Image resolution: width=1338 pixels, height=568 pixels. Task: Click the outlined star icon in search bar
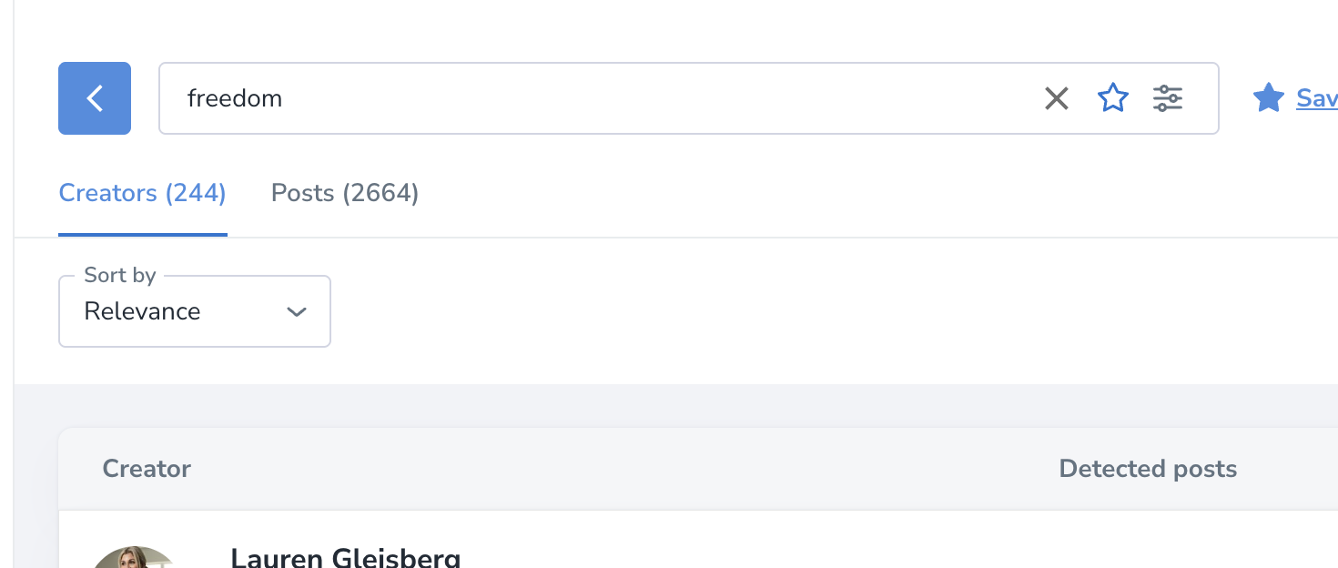1113,98
